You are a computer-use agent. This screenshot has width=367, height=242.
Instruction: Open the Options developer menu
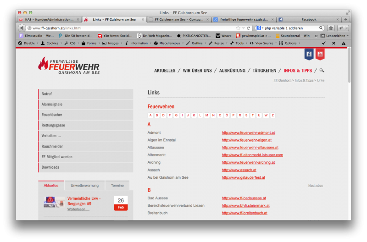pyautogui.click(x=289, y=43)
